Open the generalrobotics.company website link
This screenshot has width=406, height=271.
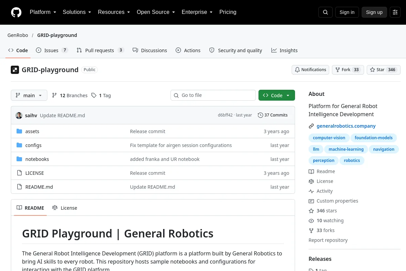pos(346,126)
